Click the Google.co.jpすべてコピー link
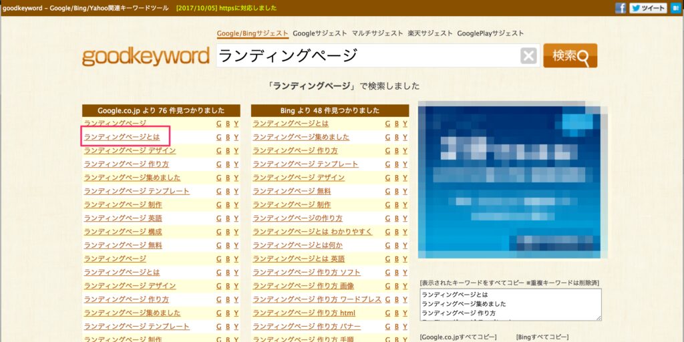 [x=457, y=336]
